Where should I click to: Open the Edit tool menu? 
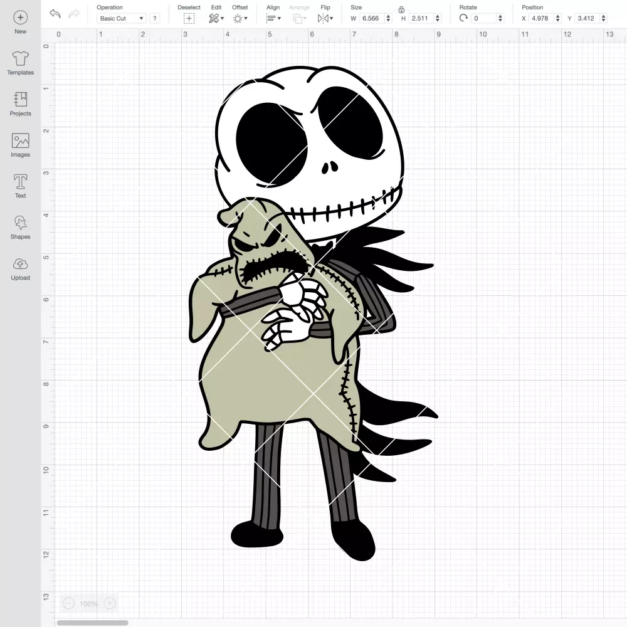tap(216, 18)
